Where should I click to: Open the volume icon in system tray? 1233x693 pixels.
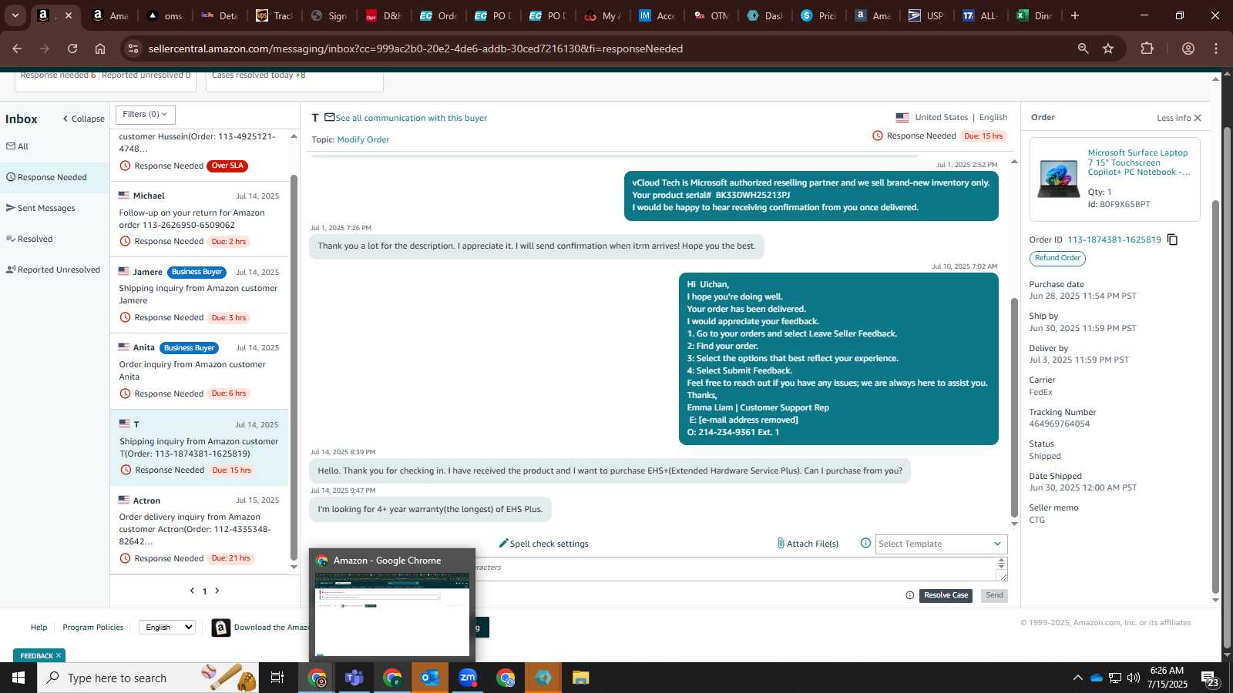click(x=1133, y=678)
